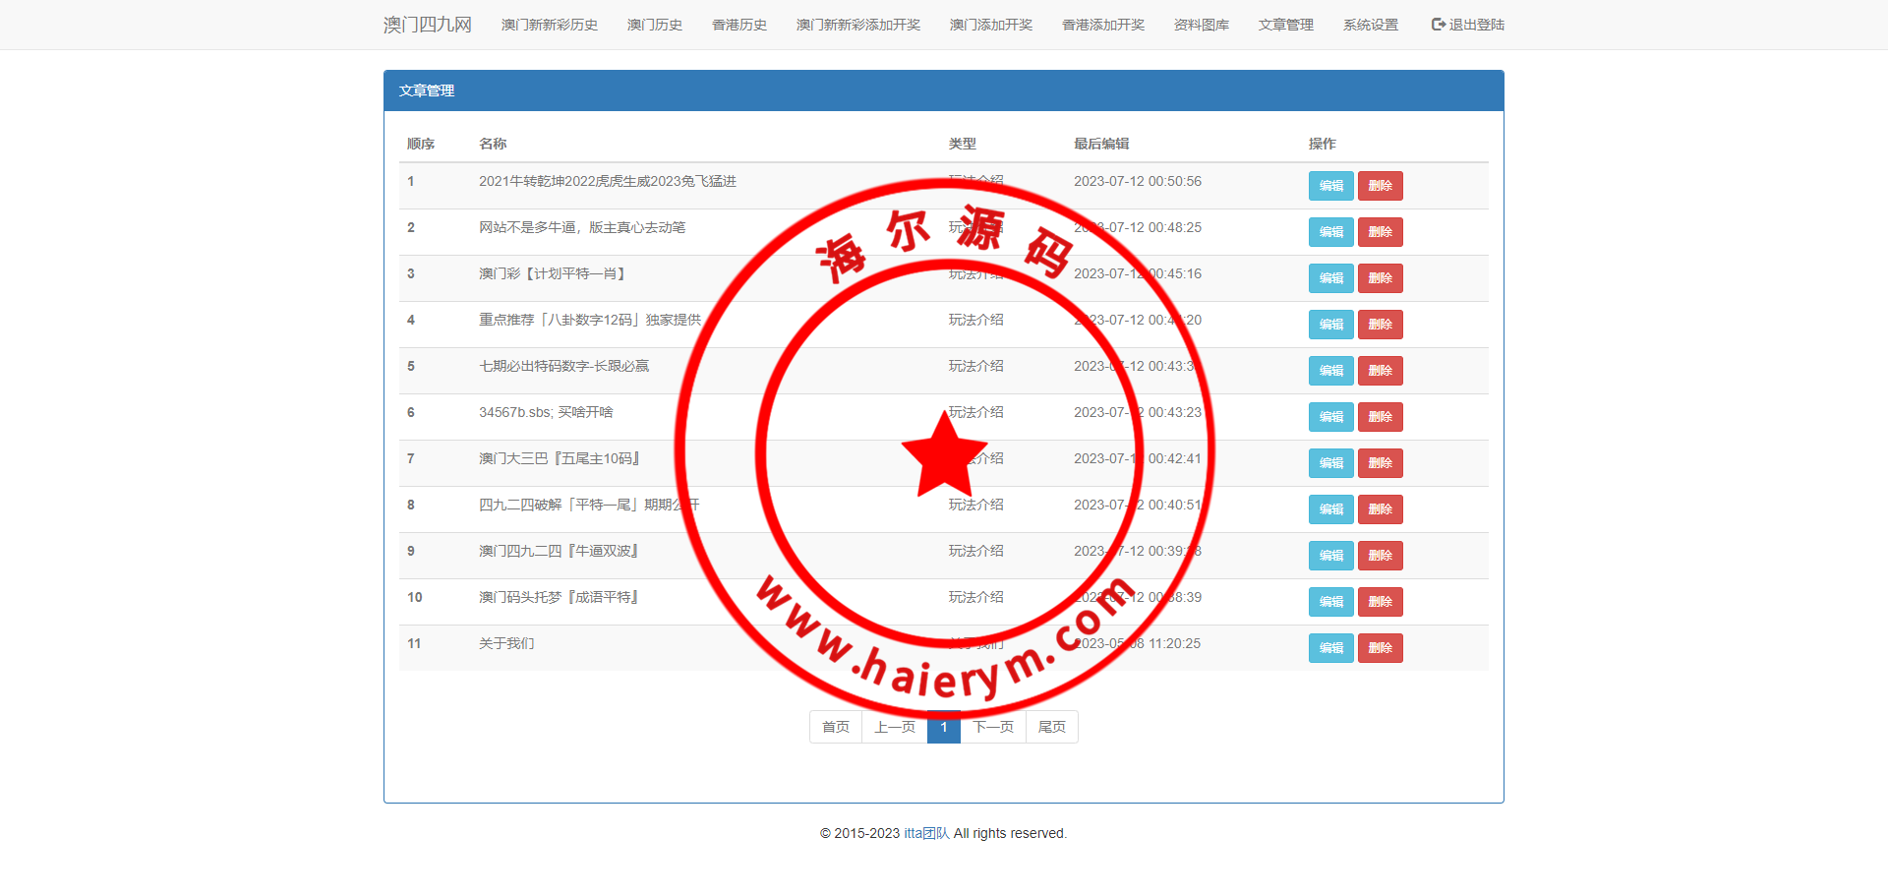Screen dimensions: 1888x895
Task: Click 删除 for article number 5
Action: (1380, 371)
